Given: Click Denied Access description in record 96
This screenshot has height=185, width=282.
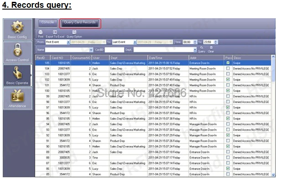Looking at the screenshot, I should point(251,113).
